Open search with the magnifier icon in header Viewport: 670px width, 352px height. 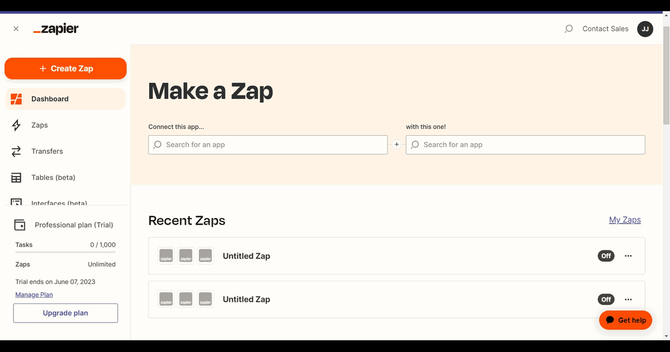click(x=568, y=29)
